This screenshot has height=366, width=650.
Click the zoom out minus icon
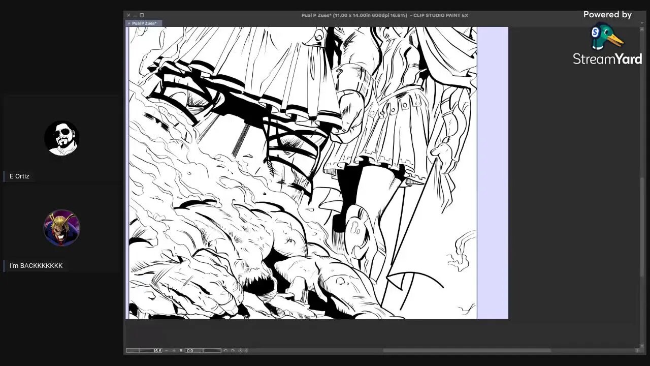tap(167, 351)
